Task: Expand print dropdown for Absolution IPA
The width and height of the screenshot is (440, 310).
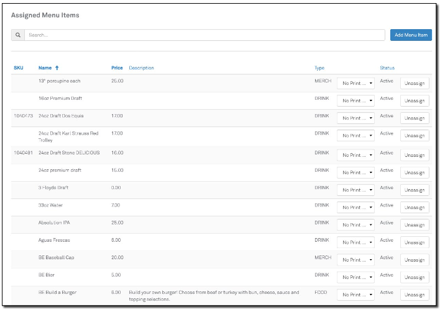Action: pyautogui.click(x=355, y=225)
